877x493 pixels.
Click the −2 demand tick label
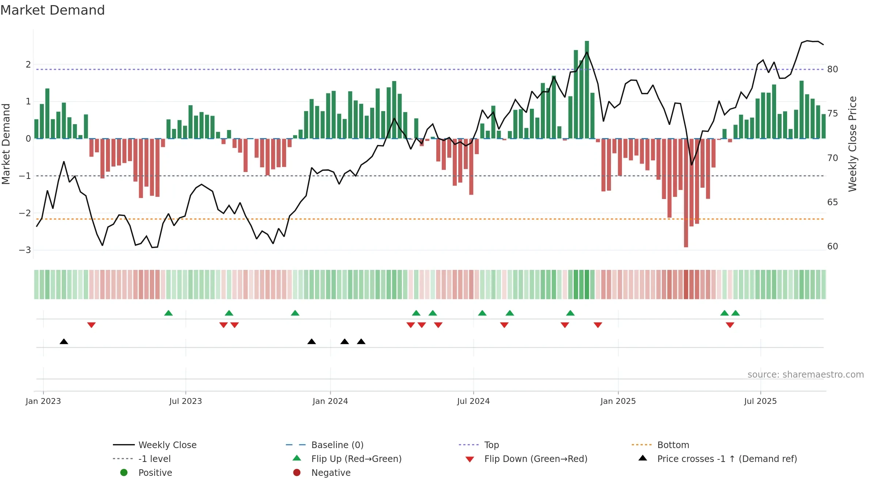[25, 213]
